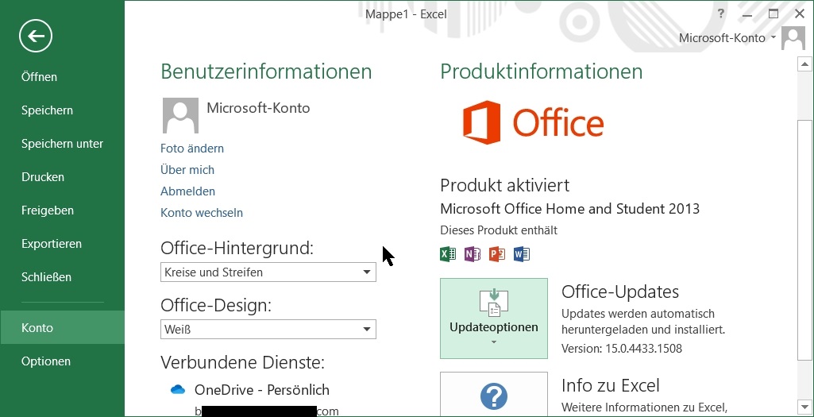Click the profile picture in the top right corner
This screenshot has height=417, width=814.
click(x=793, y=38)
